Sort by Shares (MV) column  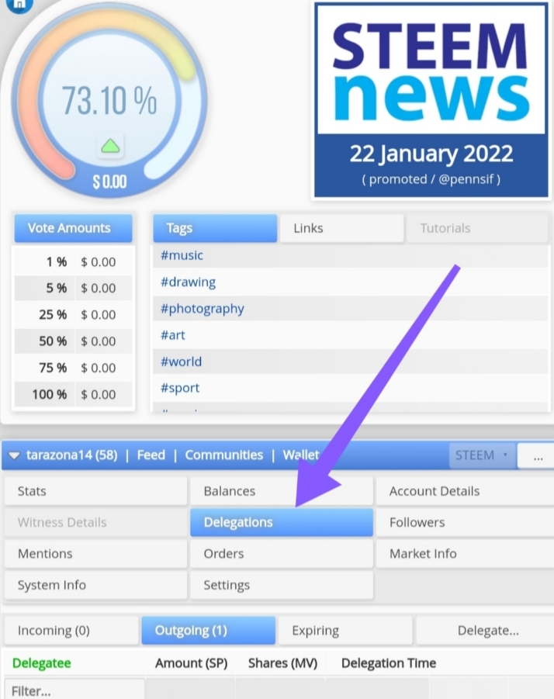click(282, 663)
